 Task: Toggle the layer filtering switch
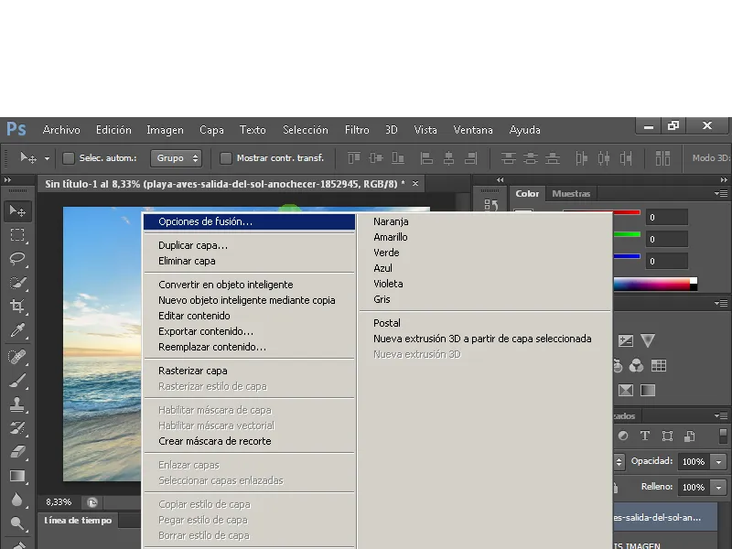[723, 436]
